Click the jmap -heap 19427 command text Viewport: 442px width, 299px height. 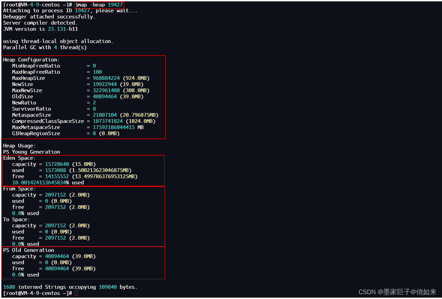click(x=99, y=5)
